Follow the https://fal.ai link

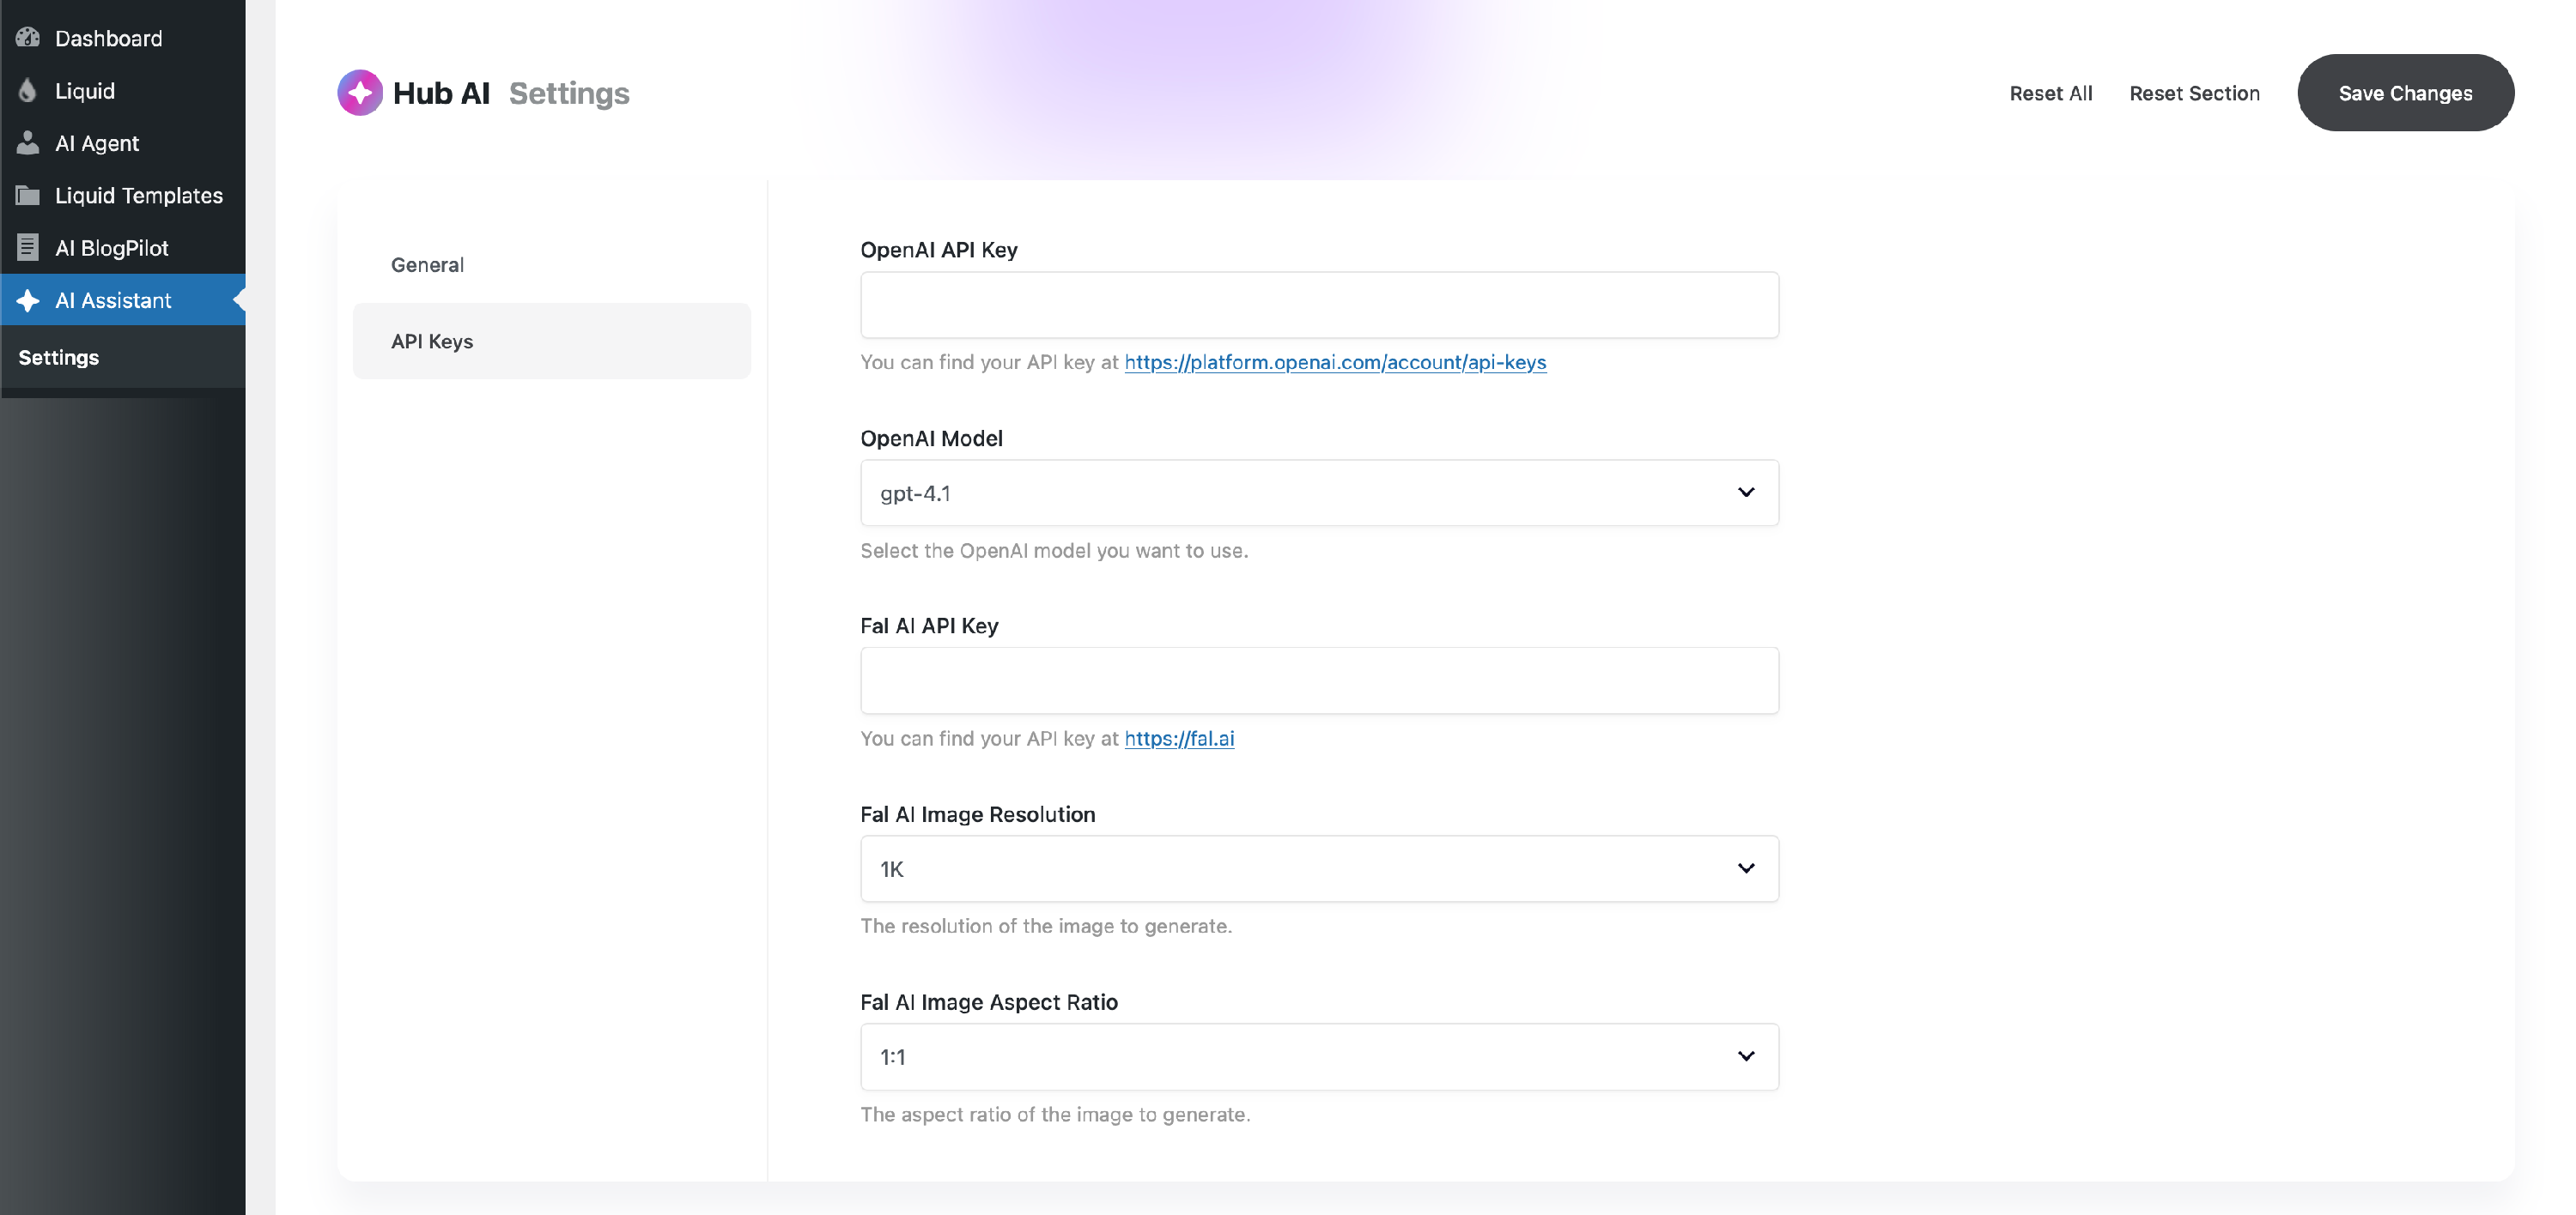[x=1178, y=739]
